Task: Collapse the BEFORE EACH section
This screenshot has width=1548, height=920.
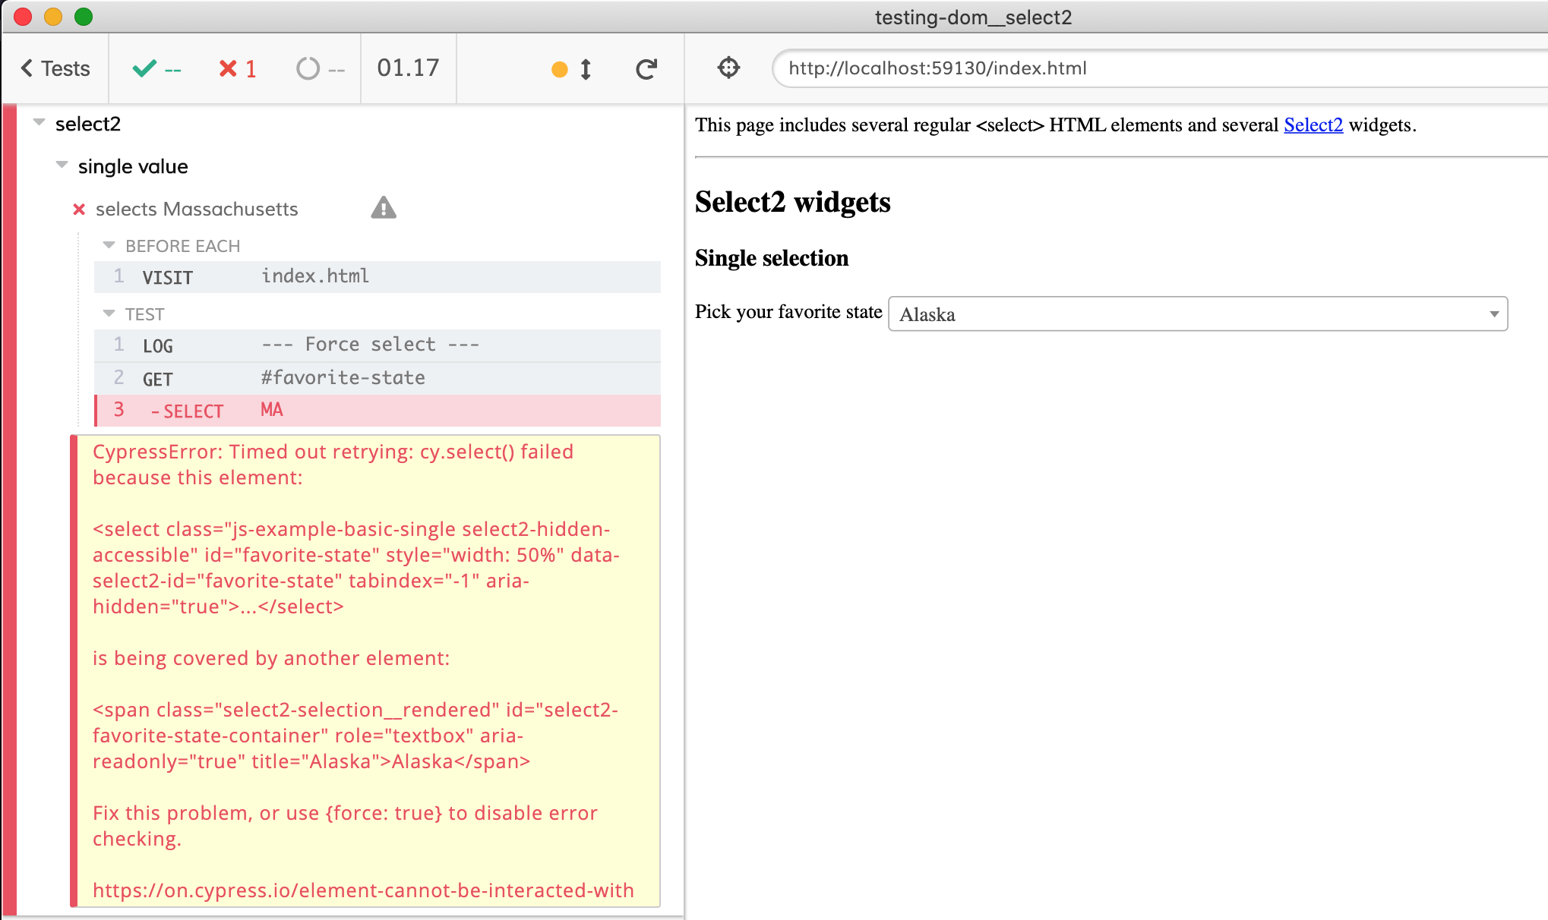Action: 109,245
